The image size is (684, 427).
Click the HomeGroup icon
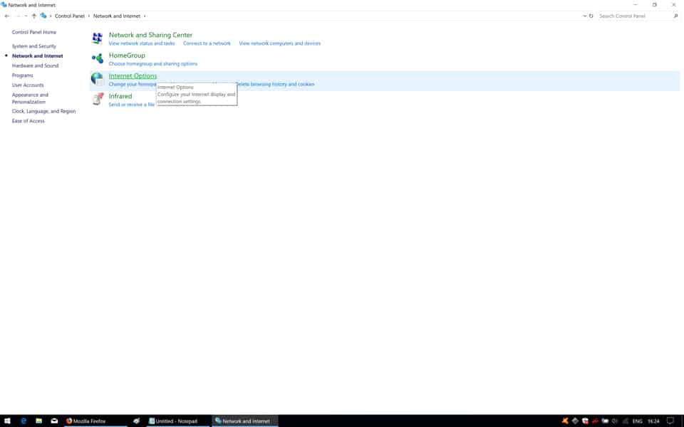98,58
